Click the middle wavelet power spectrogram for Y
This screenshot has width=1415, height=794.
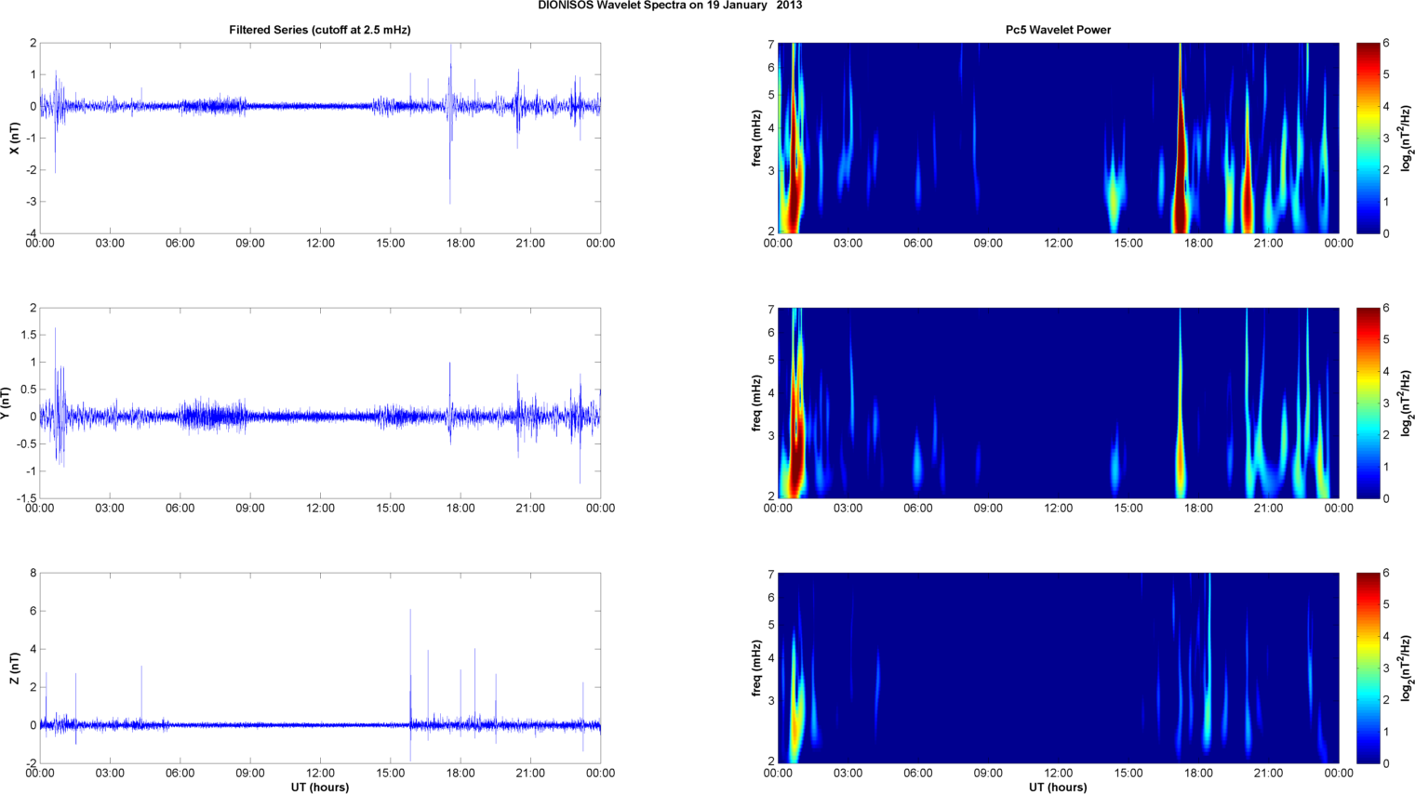[x=1058, y=403]
